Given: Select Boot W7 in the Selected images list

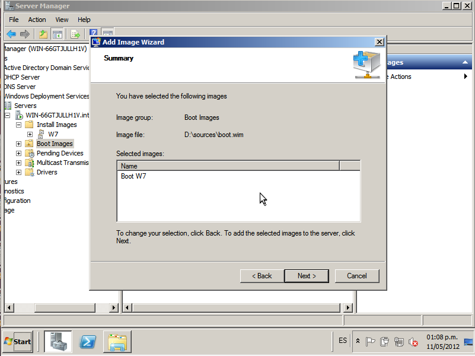Looking at the screenshot, I should click(133, 176).
